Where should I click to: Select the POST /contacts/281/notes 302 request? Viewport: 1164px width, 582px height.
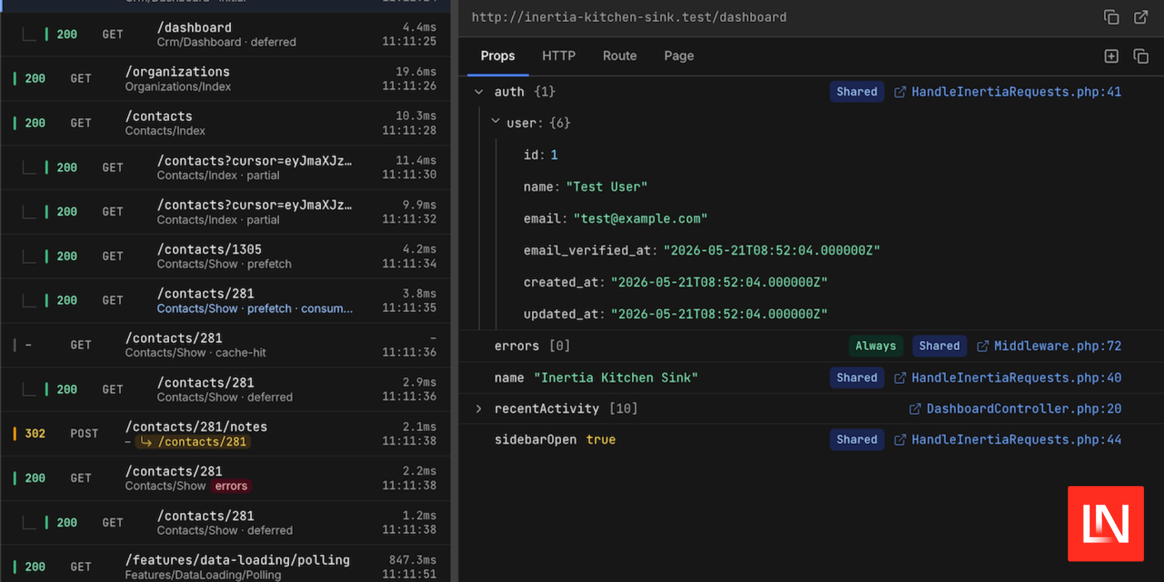tap(225, 434)
